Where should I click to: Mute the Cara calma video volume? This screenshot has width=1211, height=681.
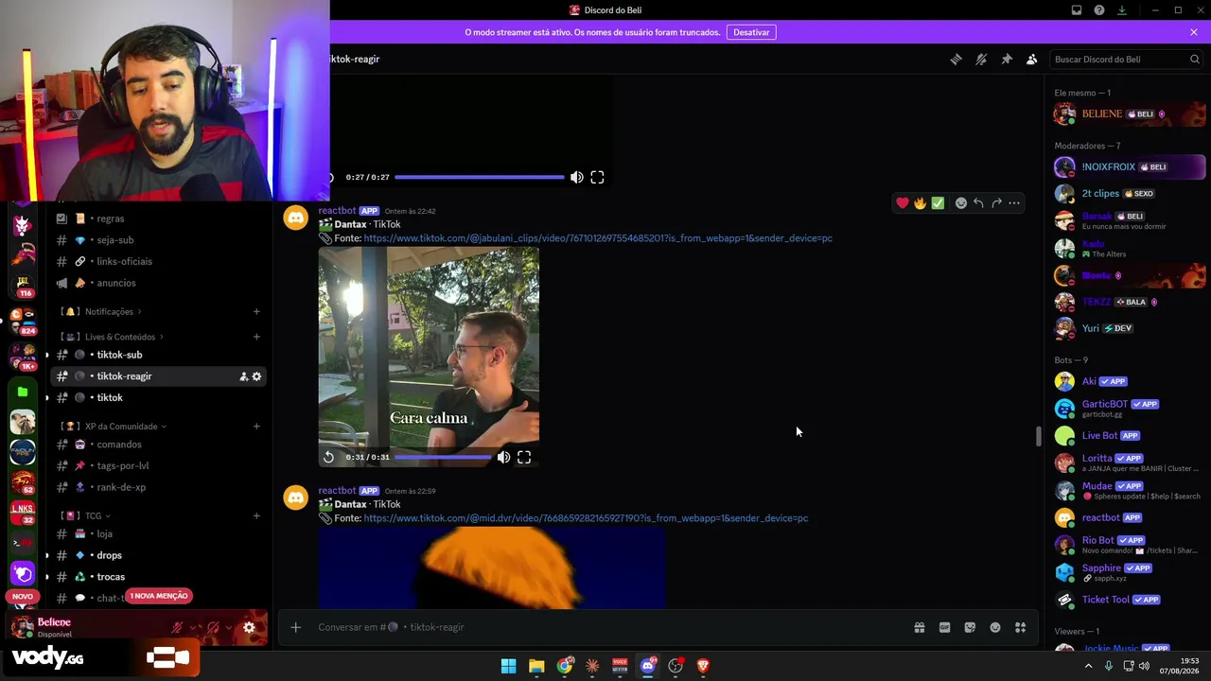(503, 457)
